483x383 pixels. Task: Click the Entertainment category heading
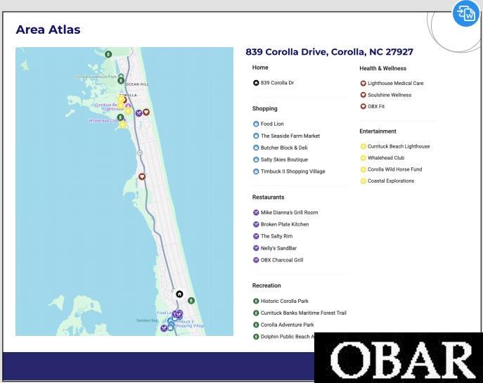(x=378, y=131)
